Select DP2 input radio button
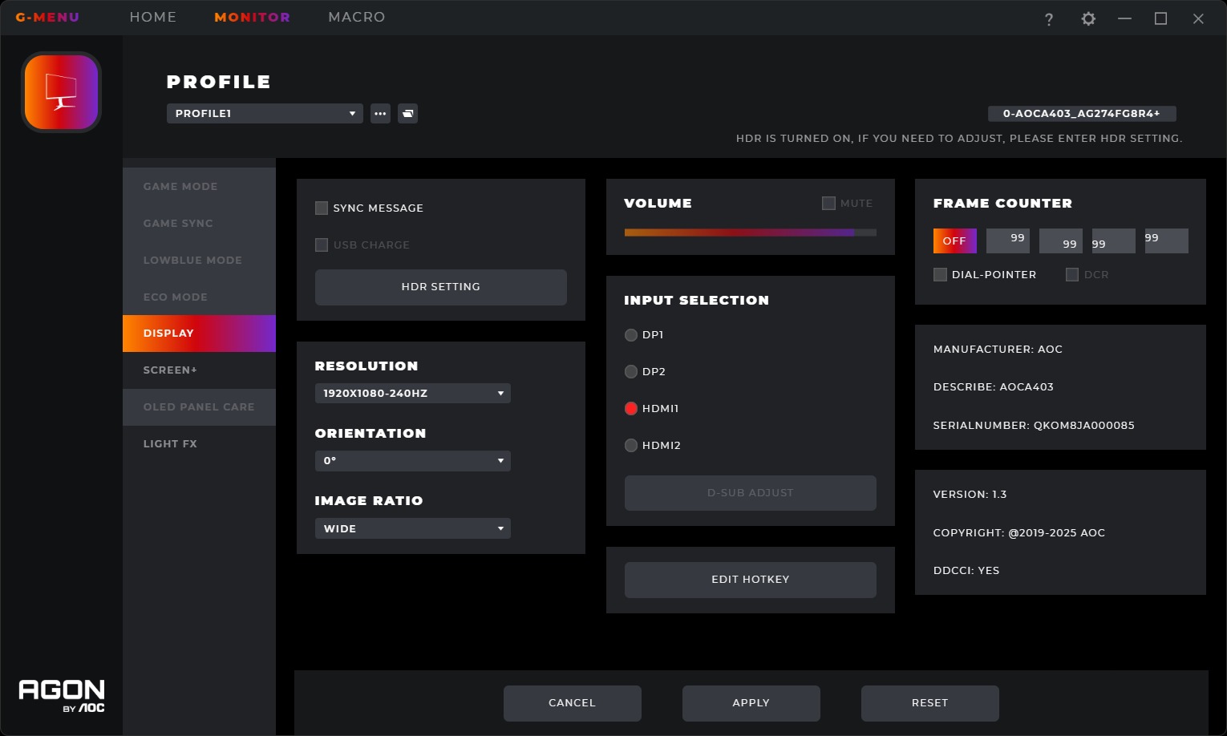Screen dimensions: 1227x736 tap(631, 372)
